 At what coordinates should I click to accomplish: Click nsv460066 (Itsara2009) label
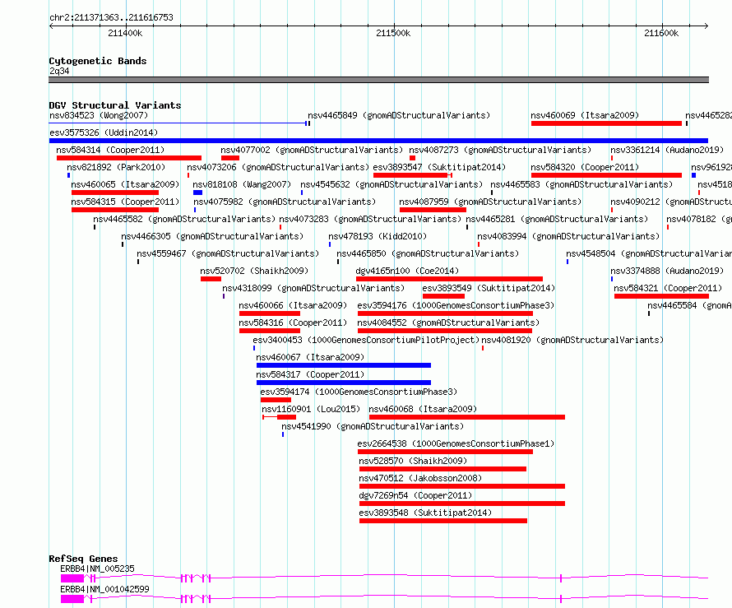(x=293, y=305)
